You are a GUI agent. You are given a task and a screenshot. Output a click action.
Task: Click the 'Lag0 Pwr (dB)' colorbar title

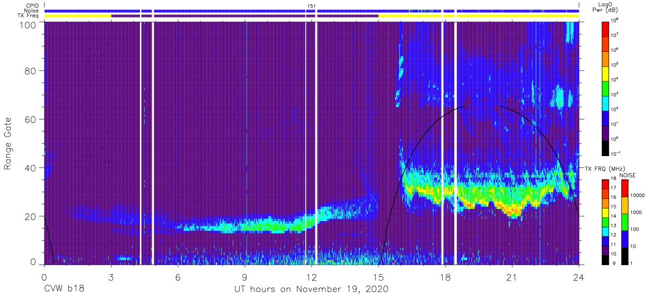606,7
